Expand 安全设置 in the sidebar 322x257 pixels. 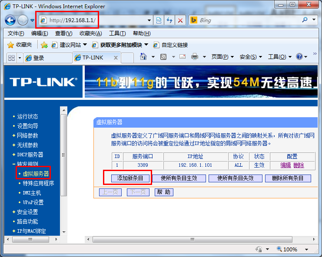(27, 212)
